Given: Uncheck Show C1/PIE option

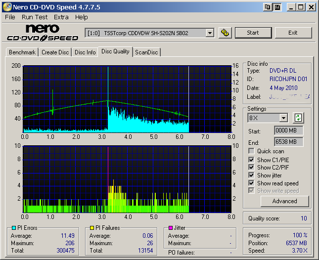Looking at the screenshot, I should click(252, 160).
